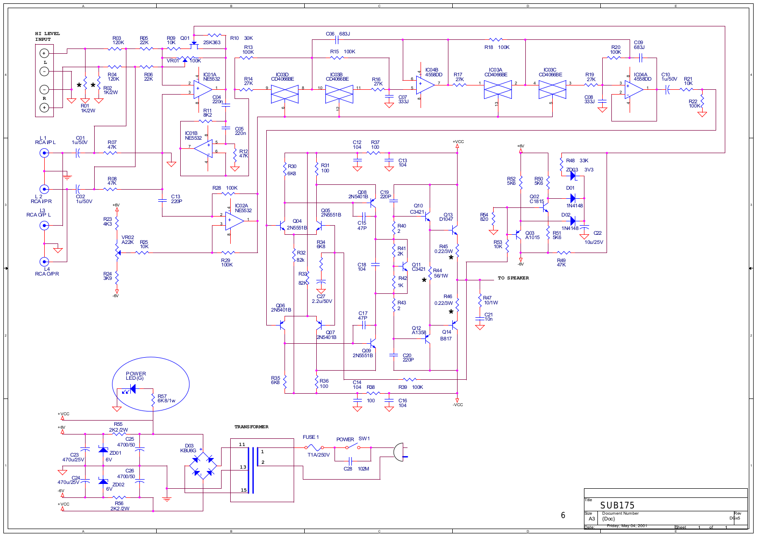Select the IC04B 4558DD op-amp triangle
Image resolution: width=769 pixels, height=543 pixels.
pyautogui.click(x=425, y=85)
